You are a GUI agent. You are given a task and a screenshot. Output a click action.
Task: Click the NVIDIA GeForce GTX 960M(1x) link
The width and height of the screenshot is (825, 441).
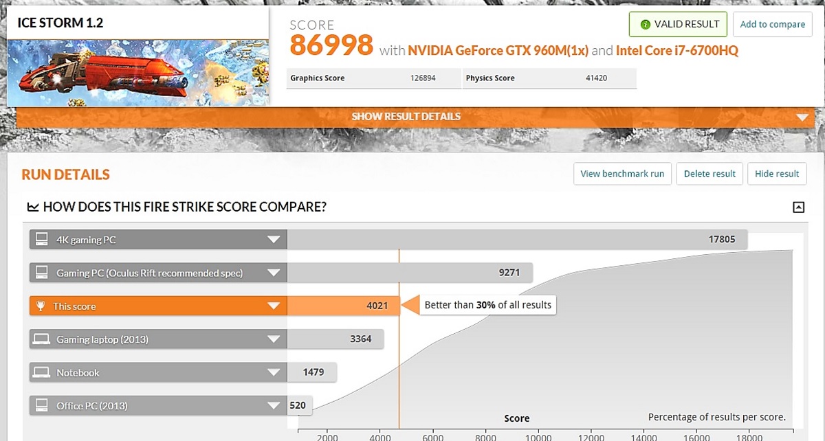(498, 50)
